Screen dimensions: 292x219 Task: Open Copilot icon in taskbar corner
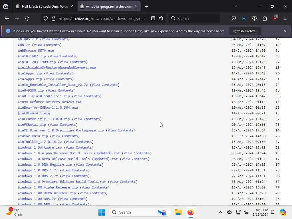[x=283, y=212]
